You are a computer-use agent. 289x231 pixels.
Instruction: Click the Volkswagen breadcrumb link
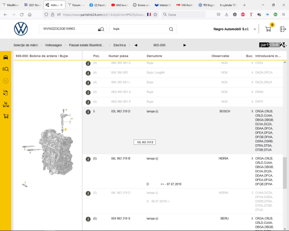point(53,45)
